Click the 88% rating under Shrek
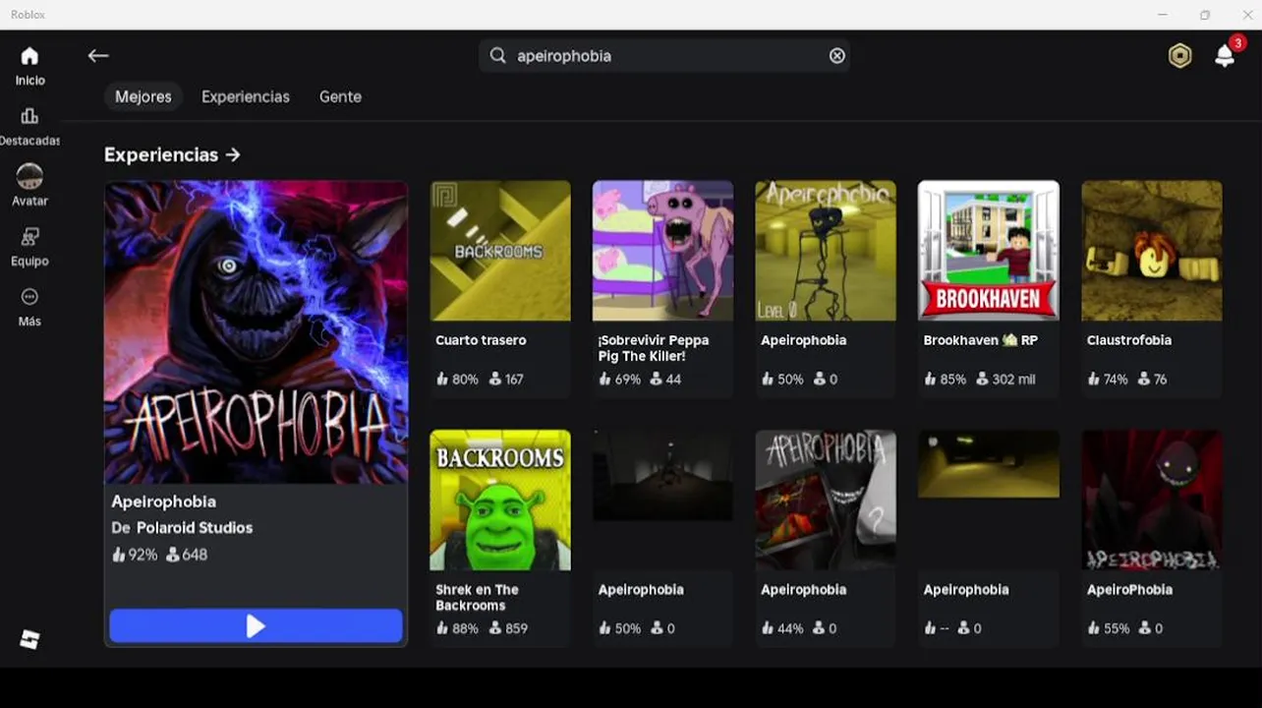This screenshot has height=708, width=1262. (x=457, y=628)
